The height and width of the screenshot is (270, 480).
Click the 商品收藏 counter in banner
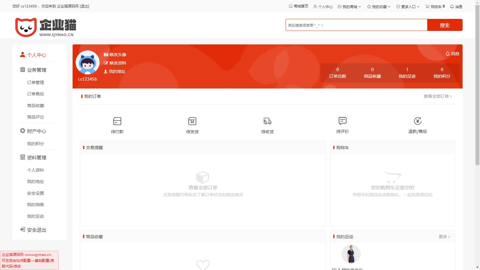[372, 73]
